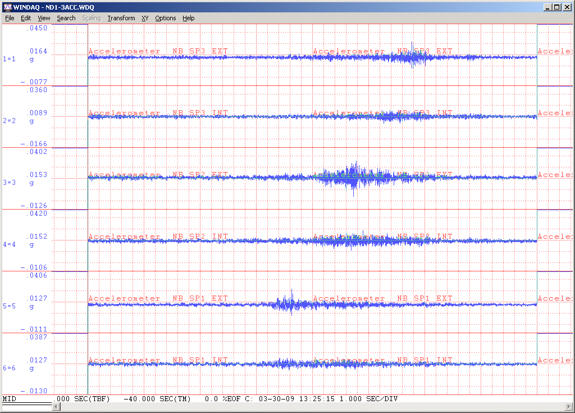Click channel 2 lower limit -.0166
This screenshot has width=575, height=413.
(34, 143)
